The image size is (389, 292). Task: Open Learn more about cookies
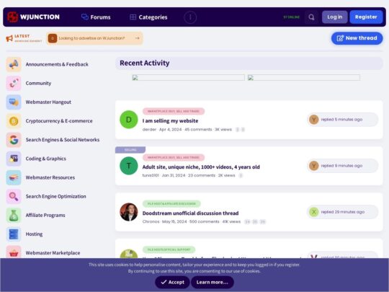click(x=212, y=283)
